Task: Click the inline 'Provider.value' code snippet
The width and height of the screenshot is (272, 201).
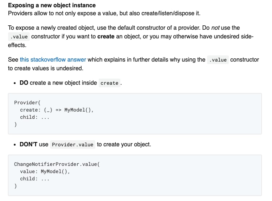Action: click(73, 145)
